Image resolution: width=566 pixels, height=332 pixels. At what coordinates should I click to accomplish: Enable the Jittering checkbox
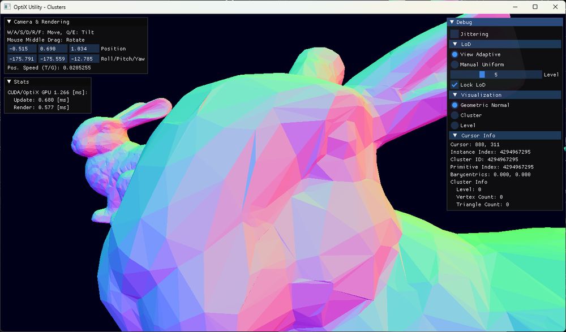tap(454, 34)
